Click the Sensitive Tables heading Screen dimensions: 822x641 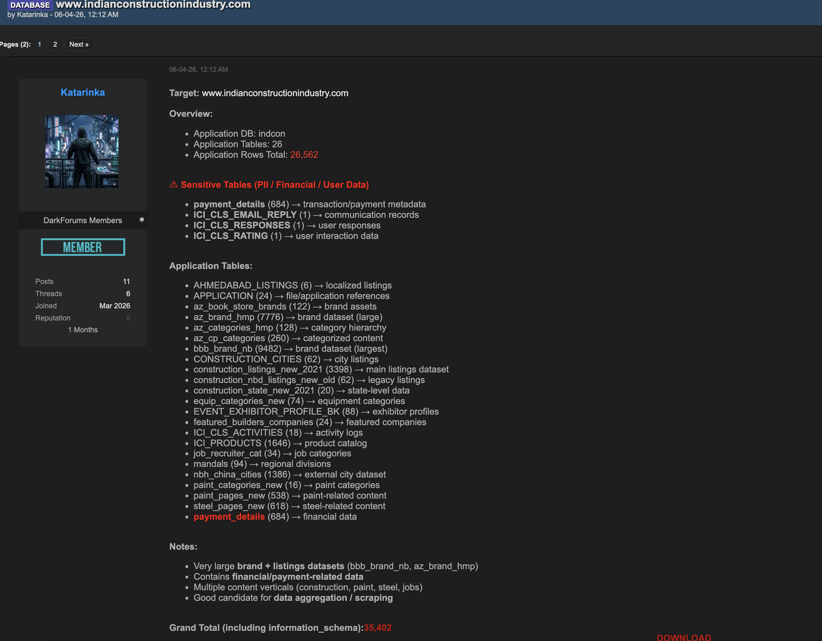click(x=275, y=185)
